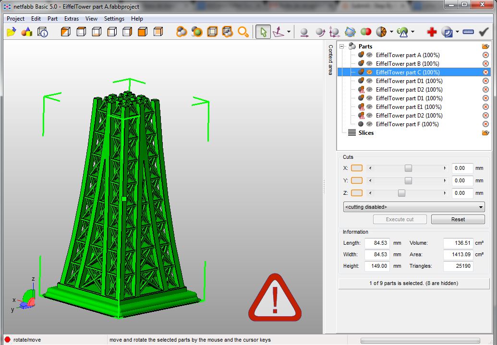The height and width of the screenshot is (345, 497).
Task: Click the Reset button in Cuts
Action: pyautogui.click(x=458, y=219)
